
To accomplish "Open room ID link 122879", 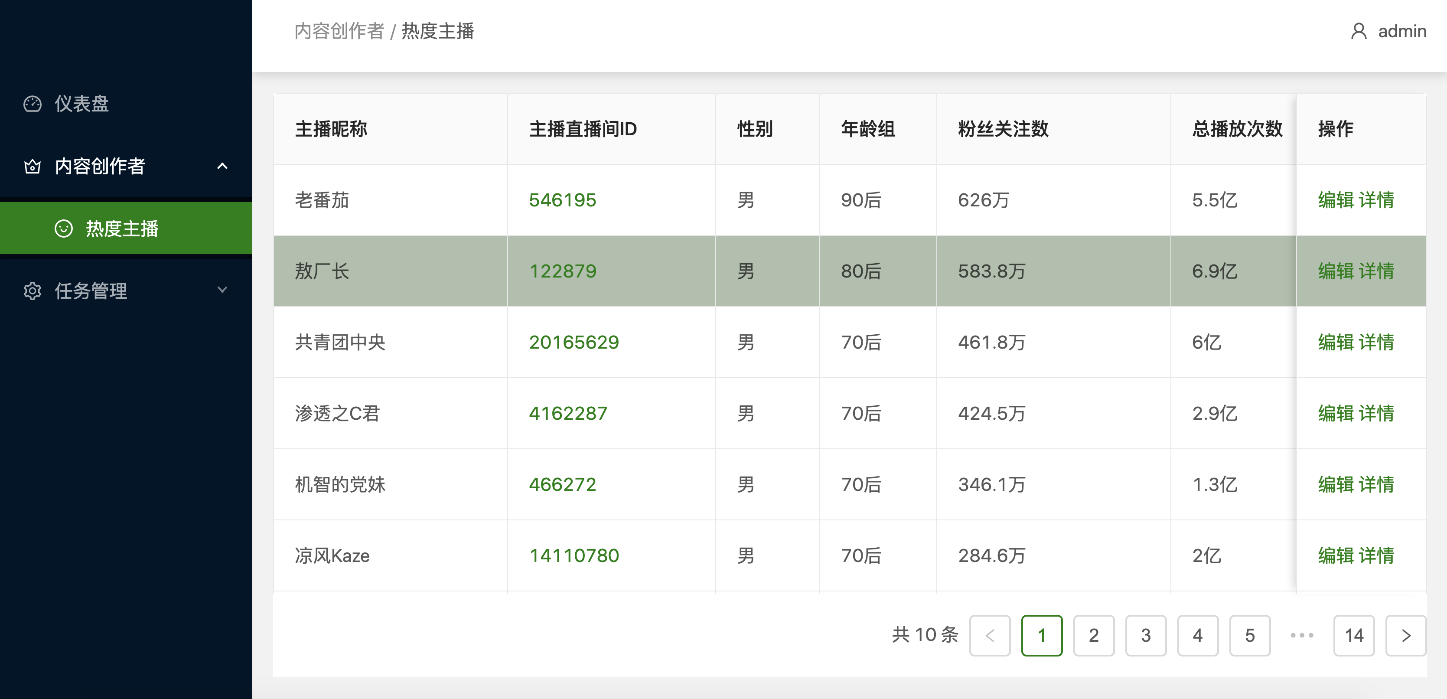I will coord(563,271).
